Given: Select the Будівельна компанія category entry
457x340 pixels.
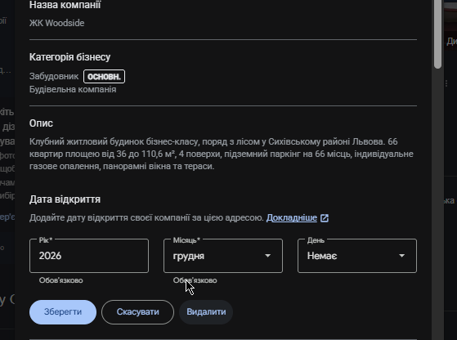Looking at the screenshot, I should pyautogui.click(x=73, y=89).
